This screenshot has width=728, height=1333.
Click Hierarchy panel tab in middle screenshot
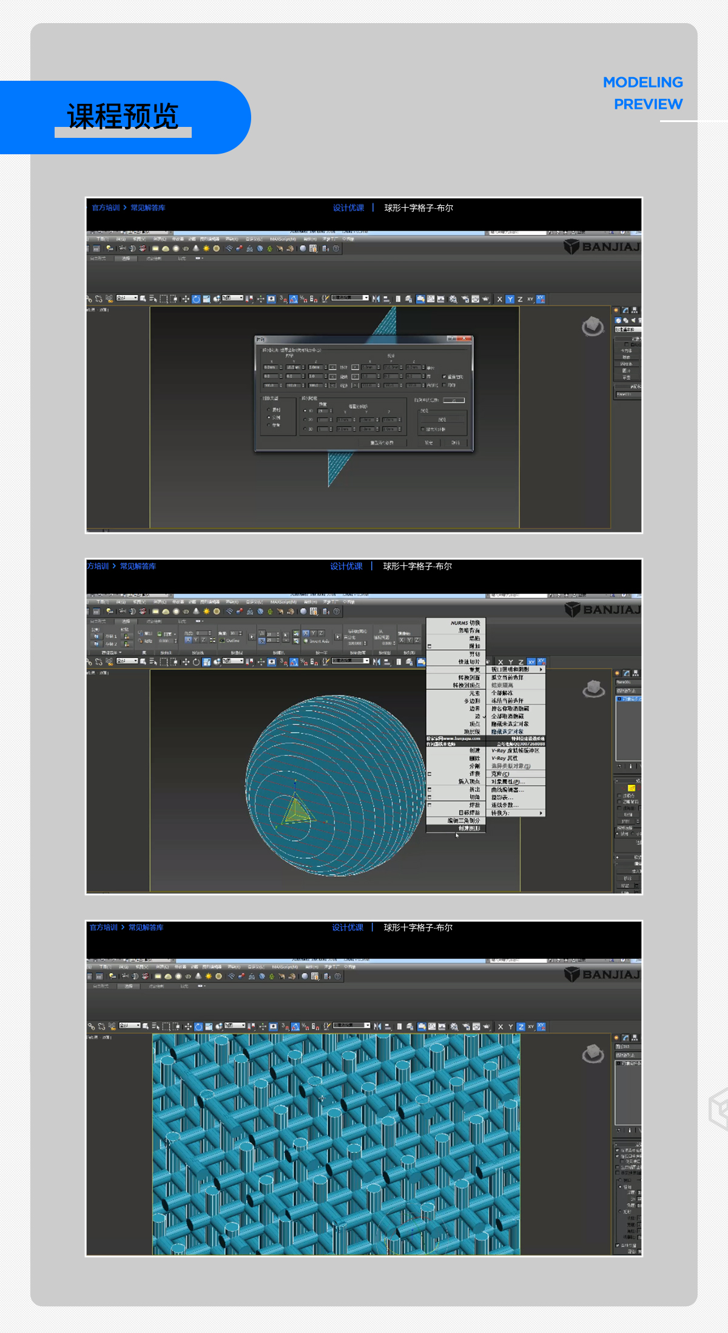635,673
